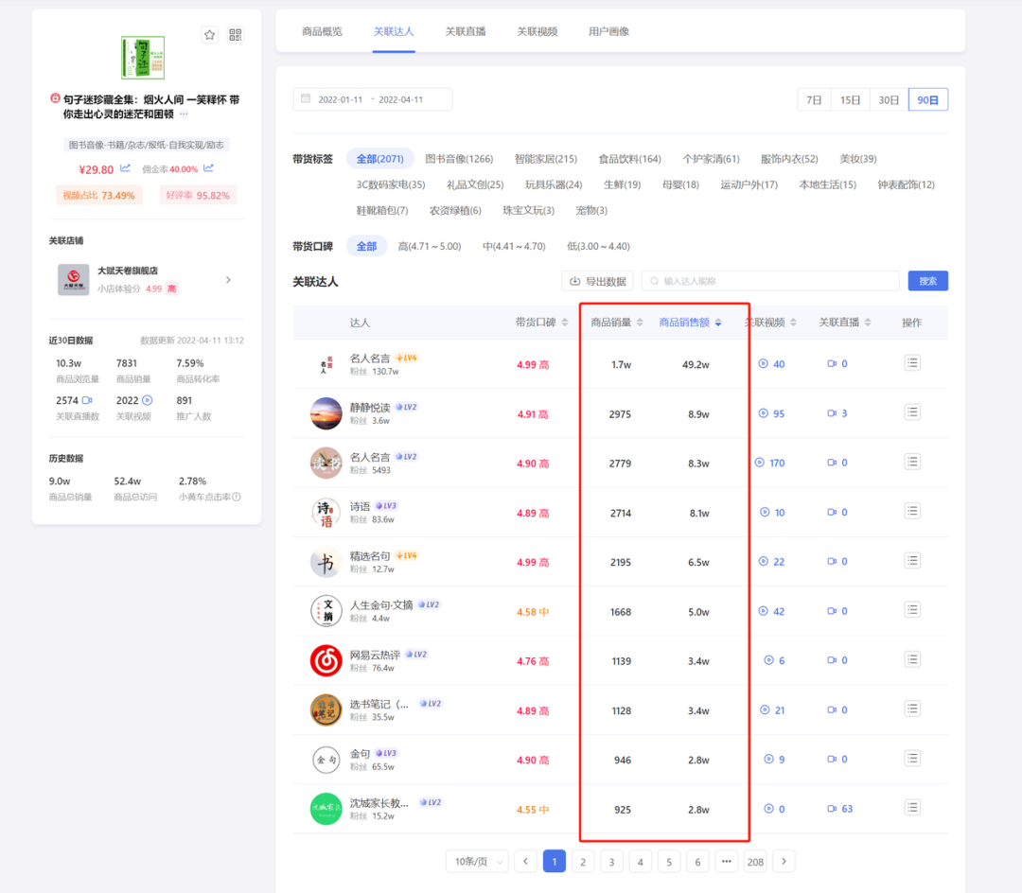This screenshot has width=1022, height=893.
Task: Click the 输入达人昵称 search field
Action: point(770,281)
